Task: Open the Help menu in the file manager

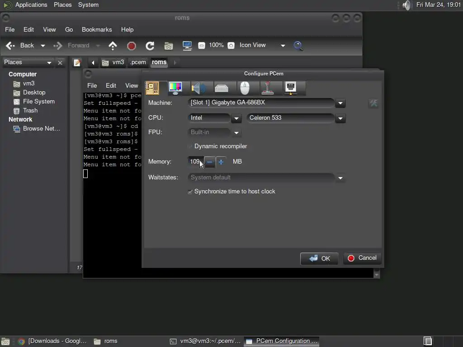Action: [x=127, y=29]
